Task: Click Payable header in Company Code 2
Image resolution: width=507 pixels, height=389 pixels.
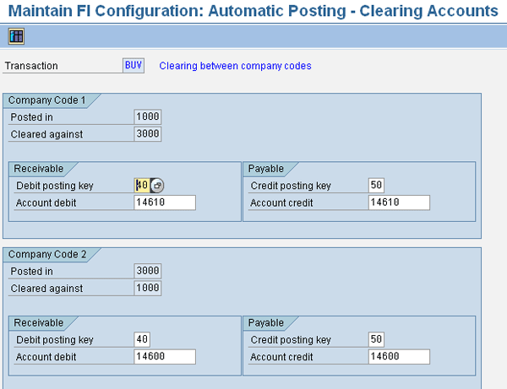Action: coord(266,322)
